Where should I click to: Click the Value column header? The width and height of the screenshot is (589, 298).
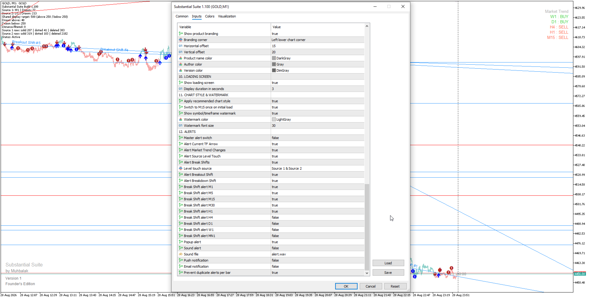[x=317, y=27]
